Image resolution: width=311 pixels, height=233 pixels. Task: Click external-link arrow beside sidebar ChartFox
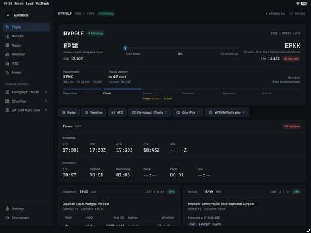click(x=45, y=101)
